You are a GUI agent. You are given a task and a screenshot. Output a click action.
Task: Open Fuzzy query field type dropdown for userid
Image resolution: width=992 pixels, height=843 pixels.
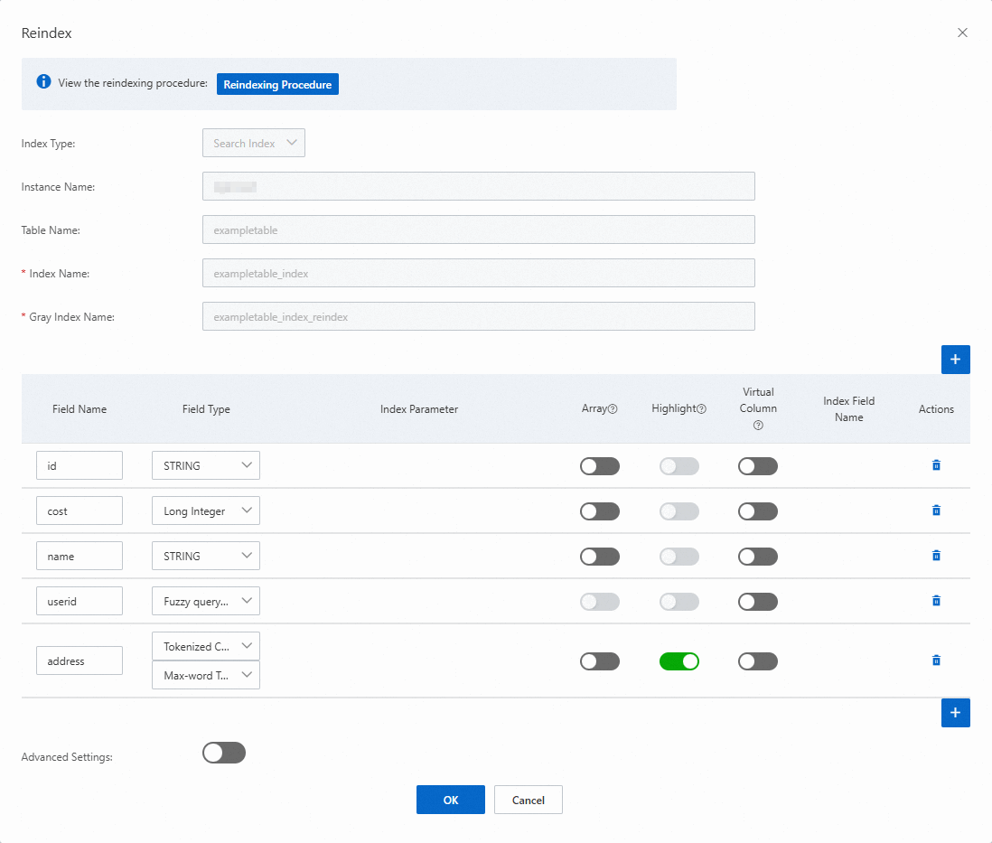pos(206,601)
